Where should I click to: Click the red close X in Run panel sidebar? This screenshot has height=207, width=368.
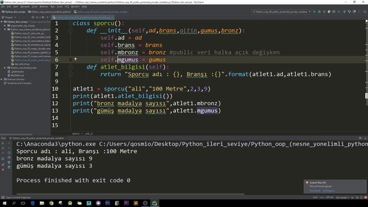[3, 170]
